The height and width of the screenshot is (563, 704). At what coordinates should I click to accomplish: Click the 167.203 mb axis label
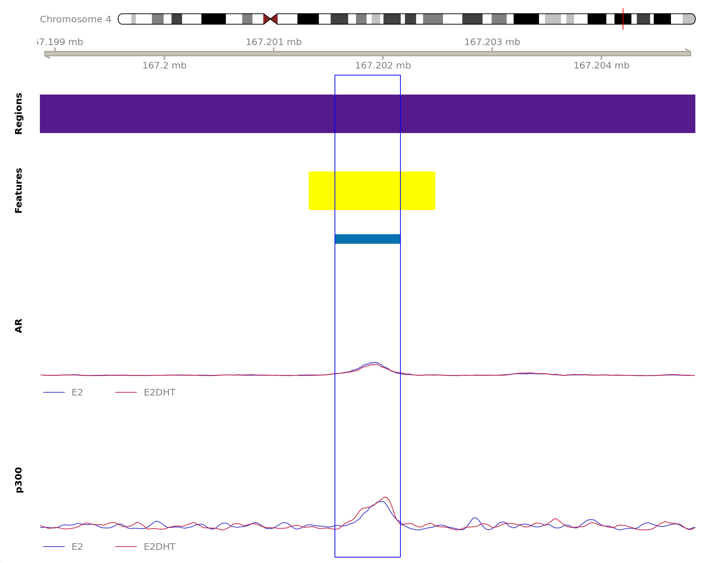492,42
